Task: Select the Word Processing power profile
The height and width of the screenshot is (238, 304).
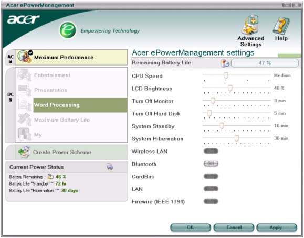Action: click(x=71, y=105)
